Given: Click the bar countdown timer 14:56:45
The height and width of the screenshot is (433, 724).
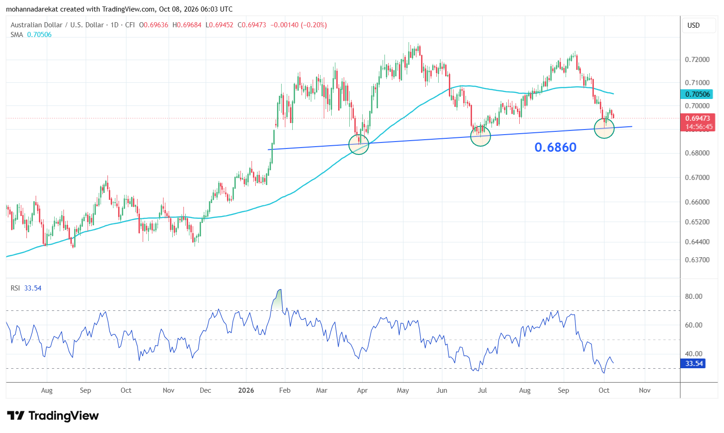Looking at the screenshot, I should [699, 127].
